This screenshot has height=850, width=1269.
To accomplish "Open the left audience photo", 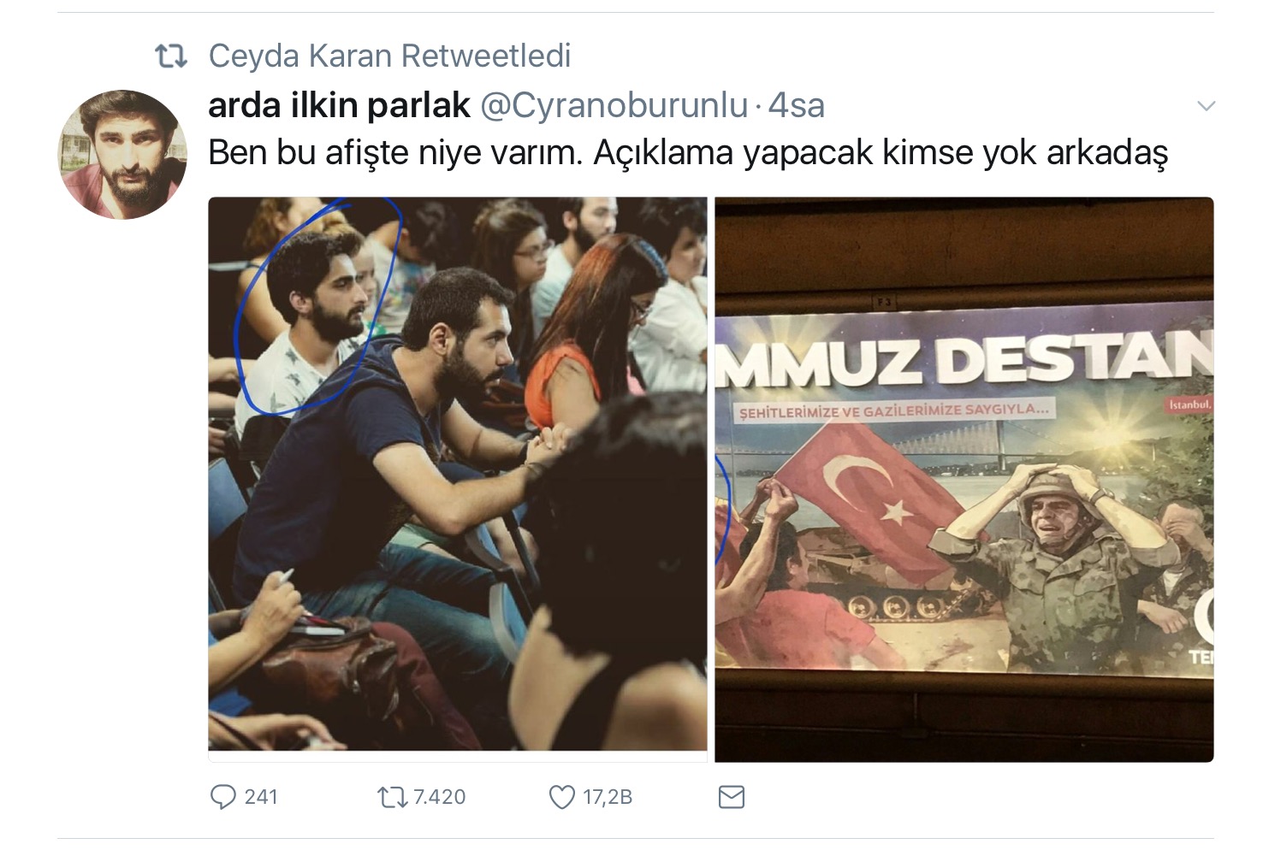I will coord(458,474).
